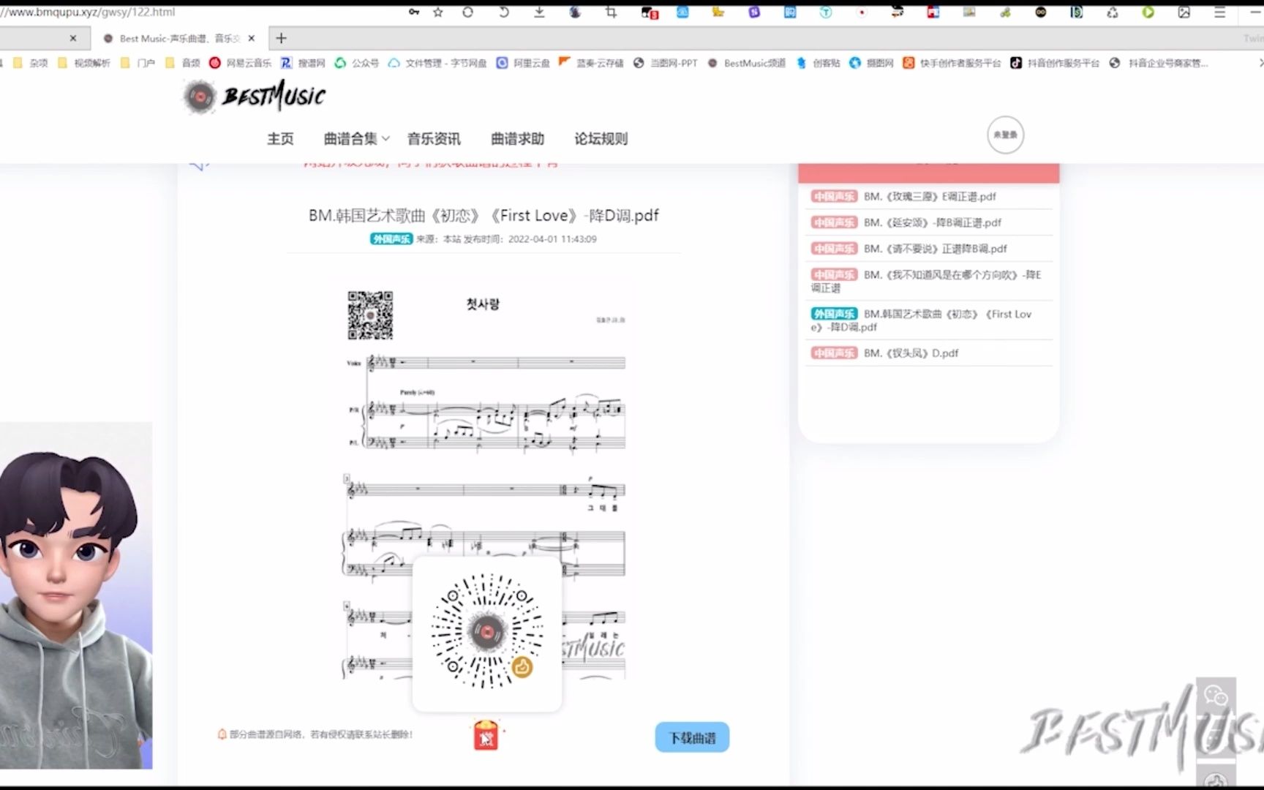
Task: Open the 文件管理 - 字节网盘 bookmark
Action: (437, 63)
